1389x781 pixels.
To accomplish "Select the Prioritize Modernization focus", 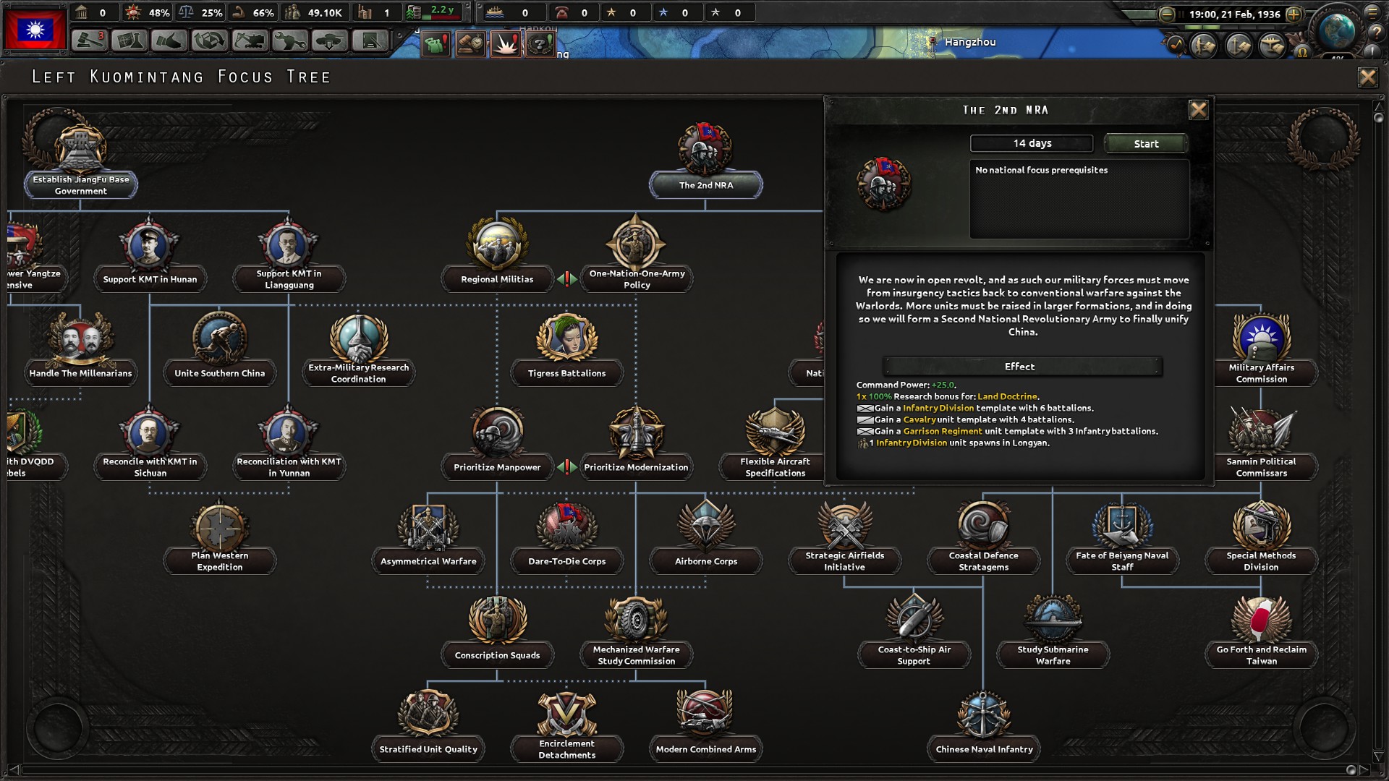I will pyautogui.click(x=637, y=443).
